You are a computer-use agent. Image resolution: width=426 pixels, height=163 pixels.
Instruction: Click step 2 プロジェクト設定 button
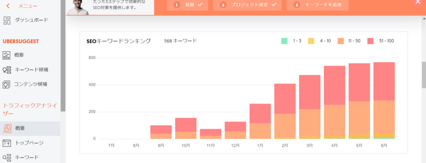(248, 5)
